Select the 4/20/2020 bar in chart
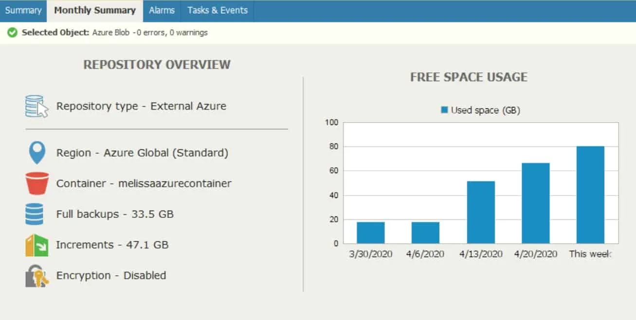636x320 pixels. tap(536, 203)
